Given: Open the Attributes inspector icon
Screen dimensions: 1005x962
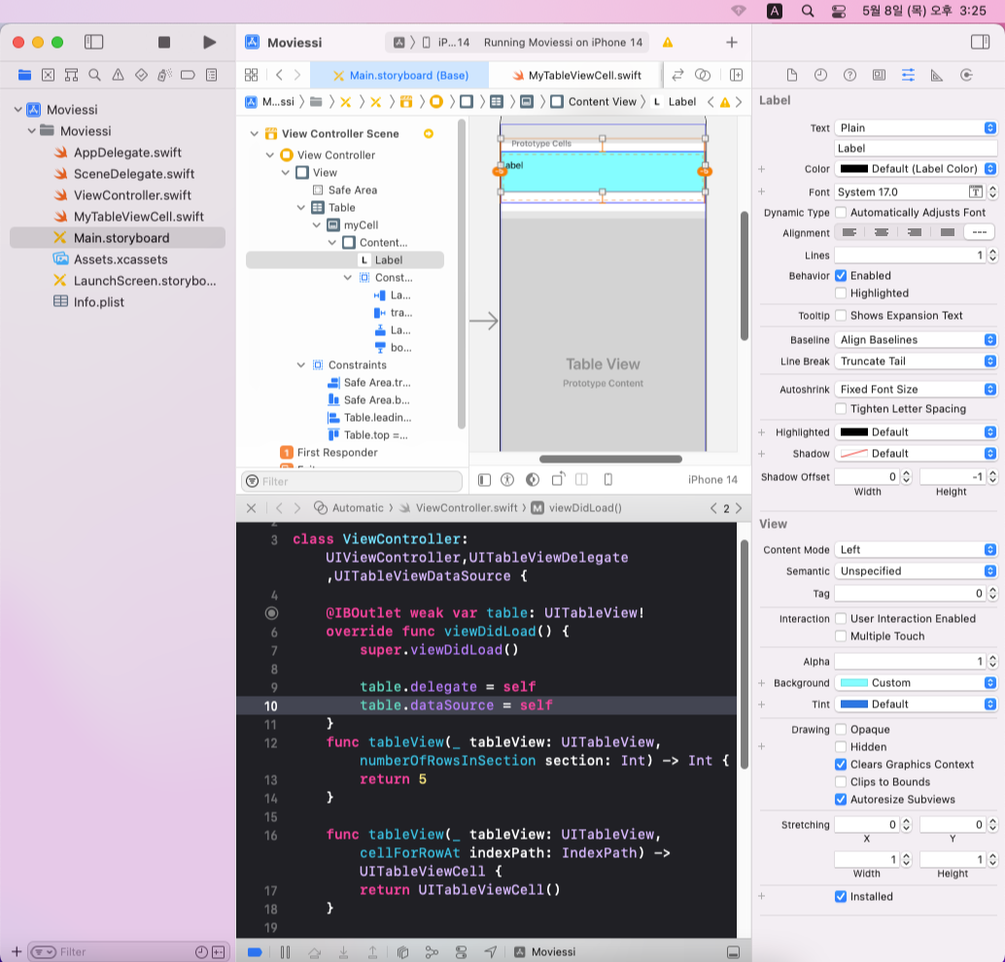Looking at the screenshot, I should [x=908, y=75].
